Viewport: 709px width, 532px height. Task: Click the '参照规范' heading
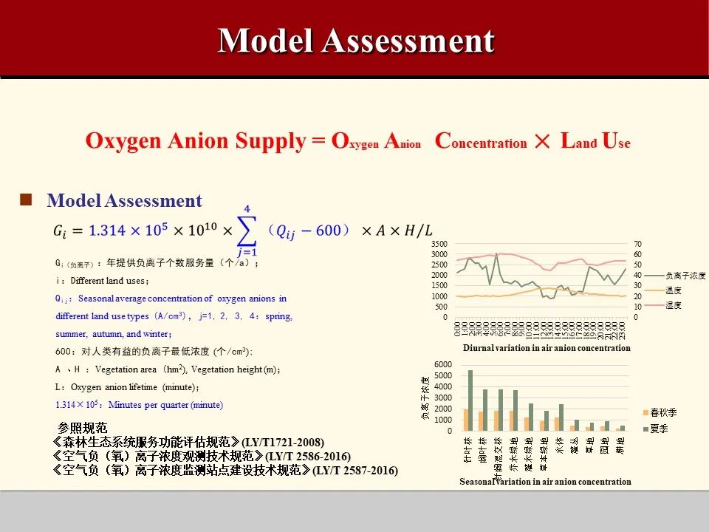coord(82,428)
